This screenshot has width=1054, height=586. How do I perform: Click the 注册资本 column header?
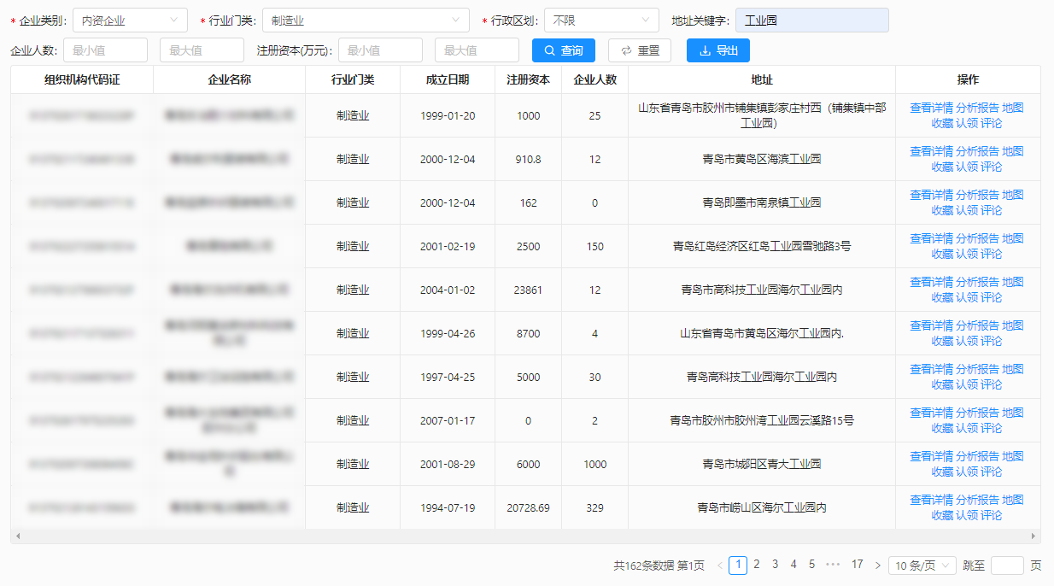(x=528, y=79)
